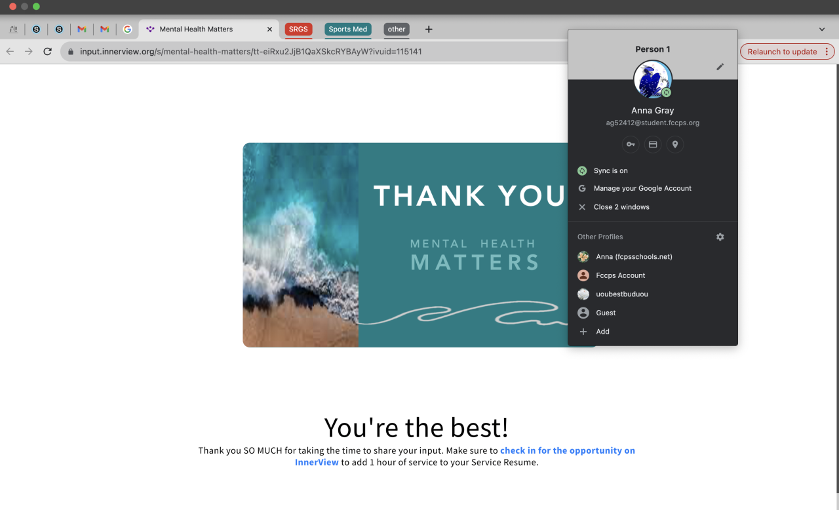This screenshot has height=510, width=839.
Task: Focus the address bar URL field
Action: (x=315, y=52)
